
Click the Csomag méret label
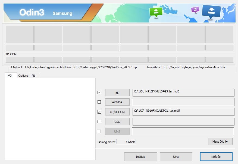(x=106, y=142)
